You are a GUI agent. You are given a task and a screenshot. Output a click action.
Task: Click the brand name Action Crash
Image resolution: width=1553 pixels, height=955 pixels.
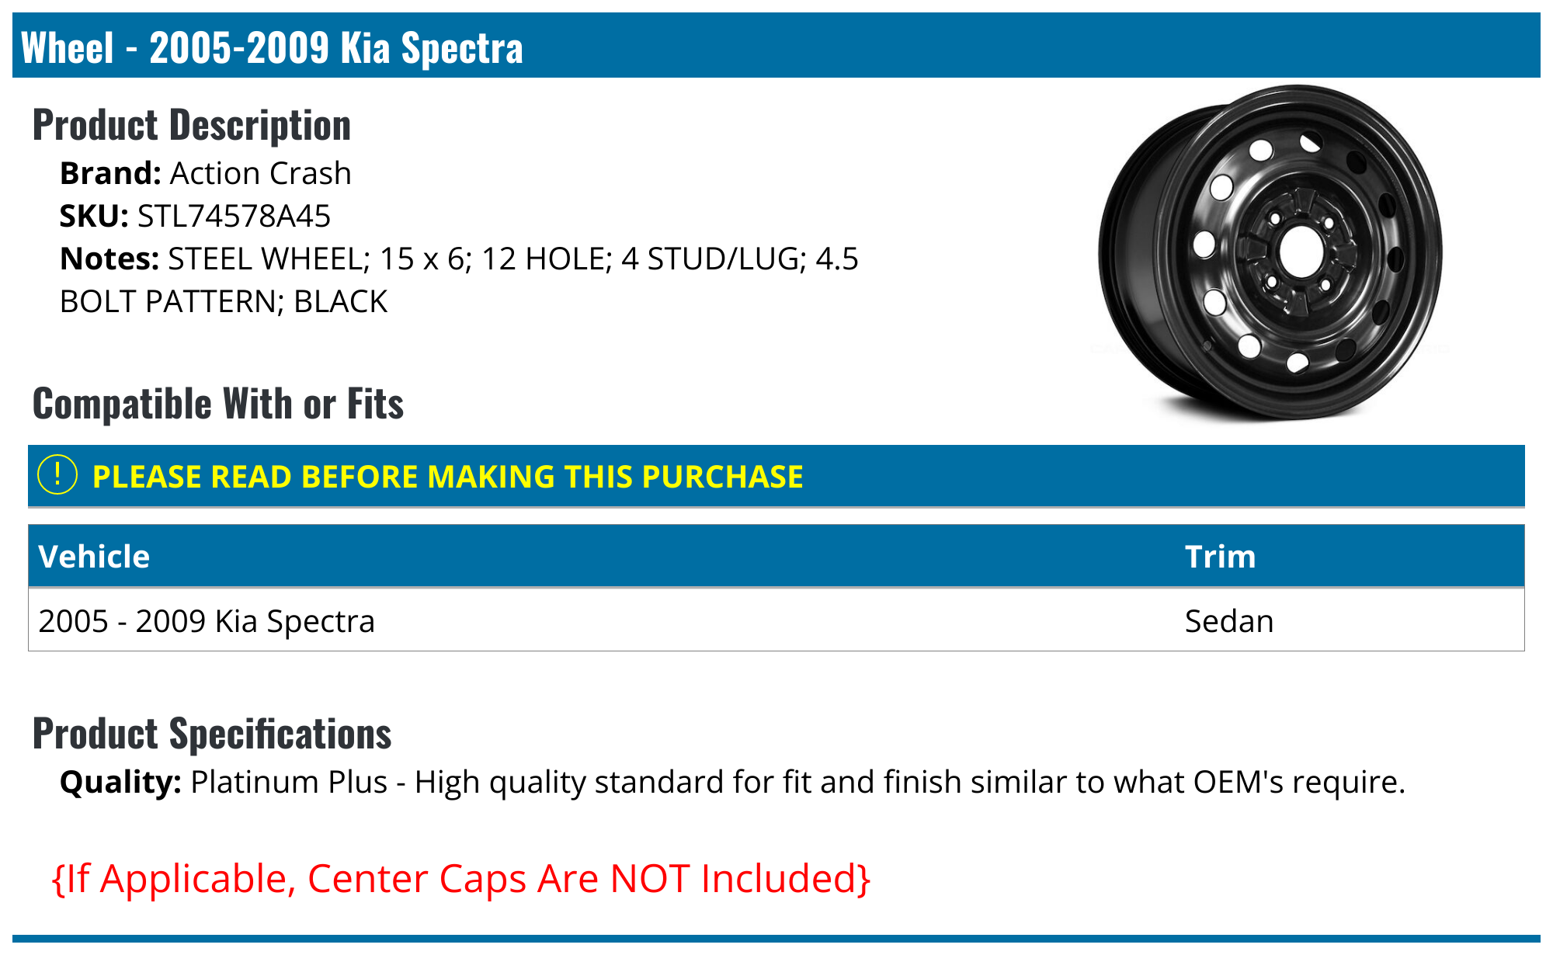(x=260, y=173)
